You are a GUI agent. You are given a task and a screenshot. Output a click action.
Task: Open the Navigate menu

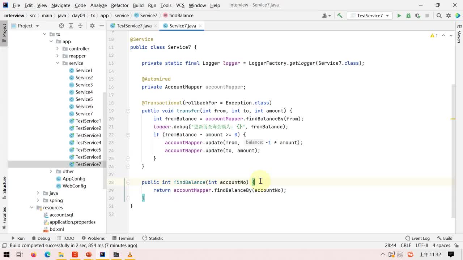(61, 5)
